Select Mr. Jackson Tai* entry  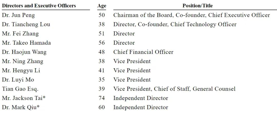(x=24, y=98)
